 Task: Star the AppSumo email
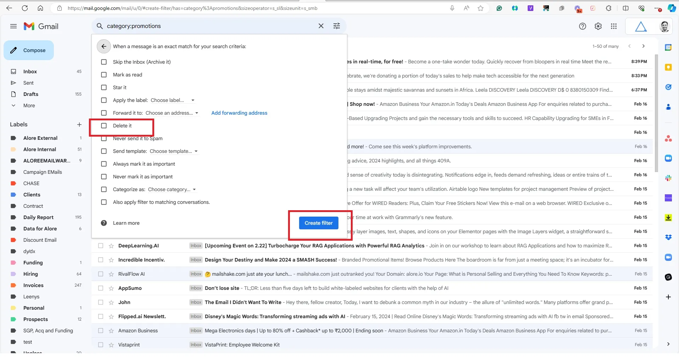[x=111, y=288]
